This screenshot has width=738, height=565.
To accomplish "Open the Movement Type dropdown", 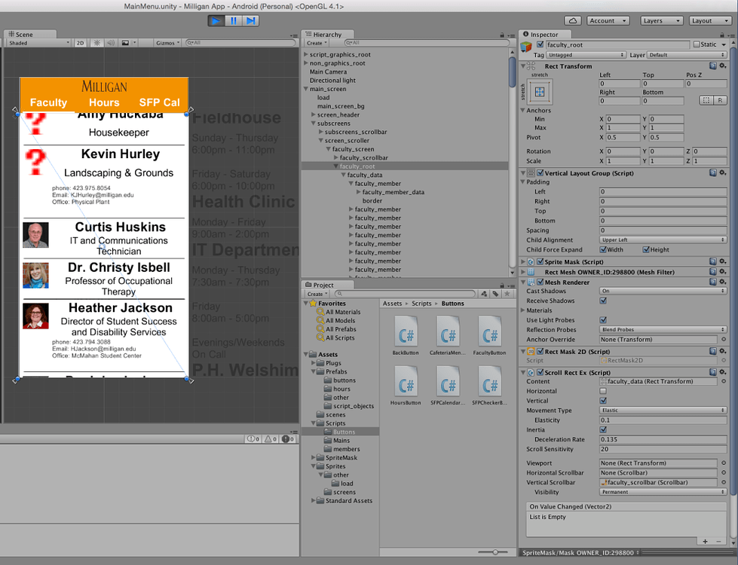I will [x=663, y=411].
